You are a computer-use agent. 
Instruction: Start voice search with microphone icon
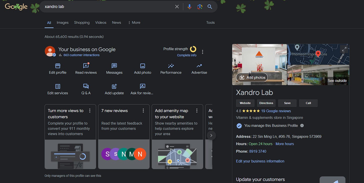[x=189, y=7]
